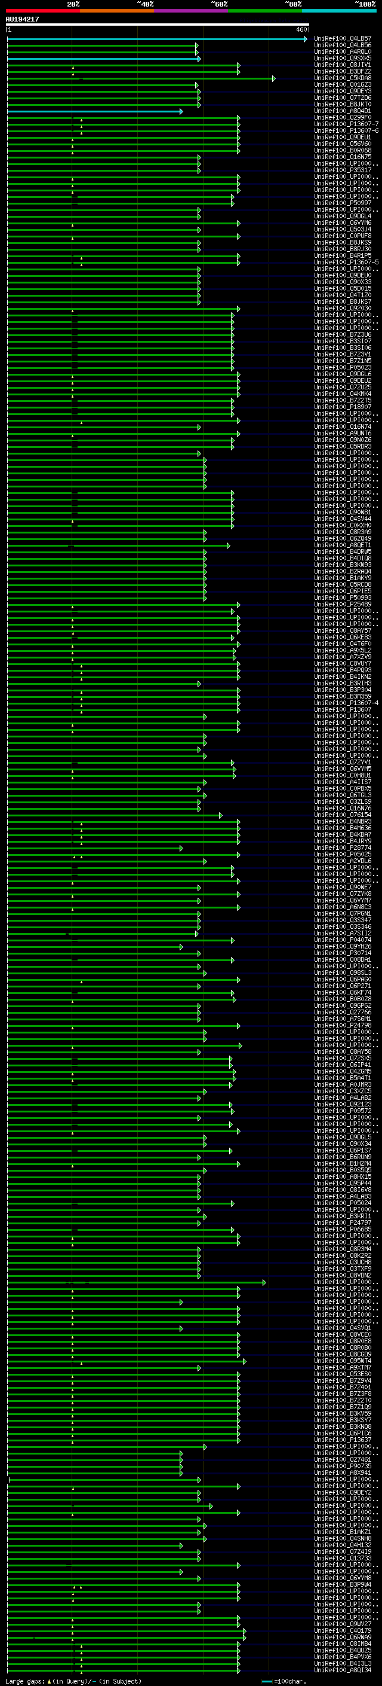Select label UniRef100_B4I3L3
This screenshot has width=382, height=1686.
click(x=343, y=1663)
